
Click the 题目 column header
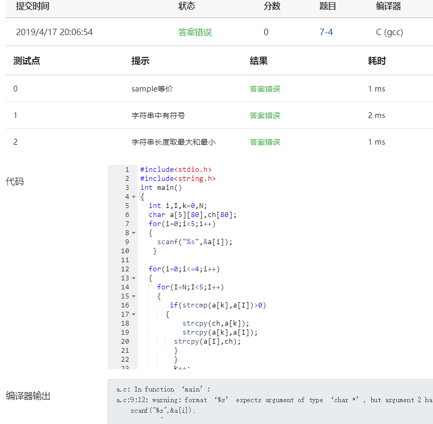tap(328, 6)
